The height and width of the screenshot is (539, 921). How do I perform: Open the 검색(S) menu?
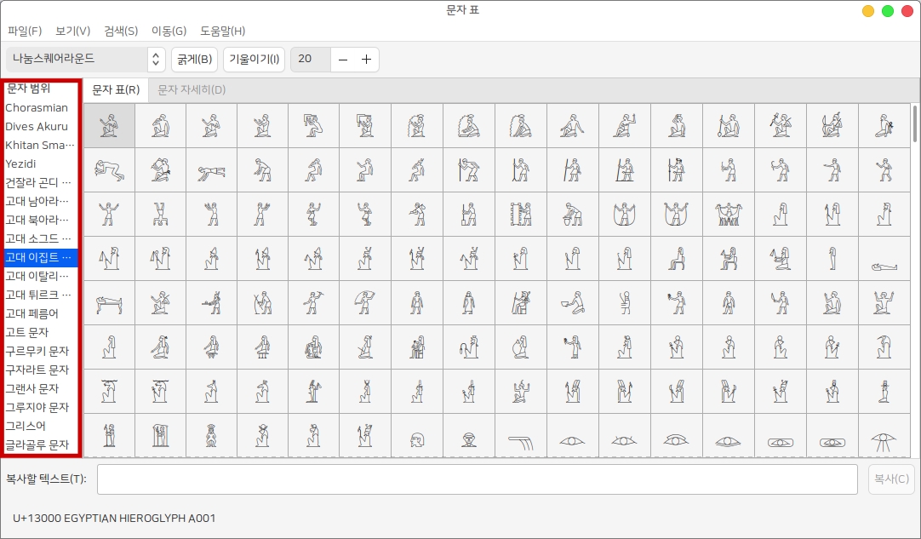pos(121,31)
